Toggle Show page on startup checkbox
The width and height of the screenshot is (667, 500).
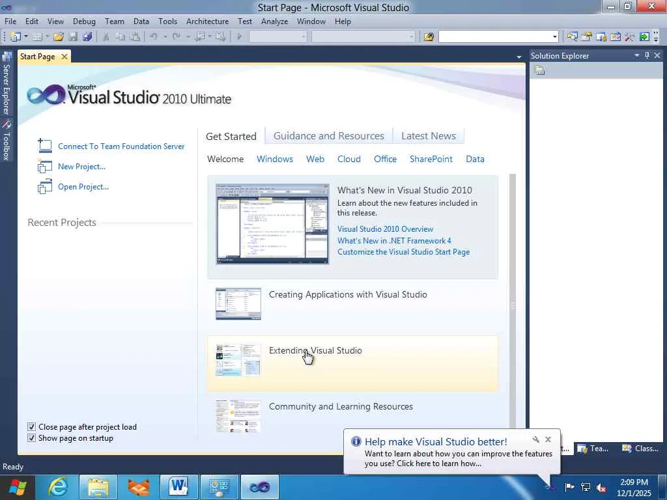(x=31, y=438)
